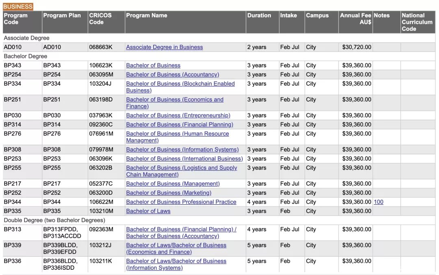Click CRICOS code 103210M
The height and width of the screenshot is (275, 439).
101,211
